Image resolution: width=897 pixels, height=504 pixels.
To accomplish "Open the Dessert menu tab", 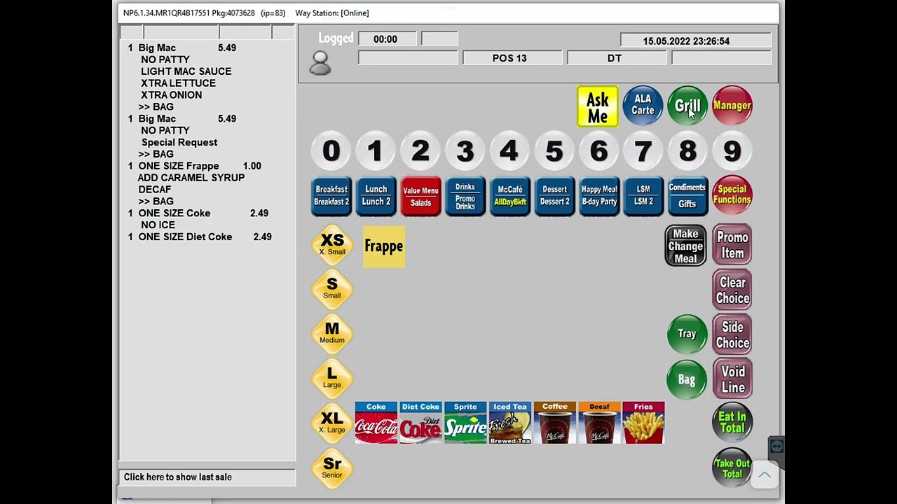I will tap(554, 196).
